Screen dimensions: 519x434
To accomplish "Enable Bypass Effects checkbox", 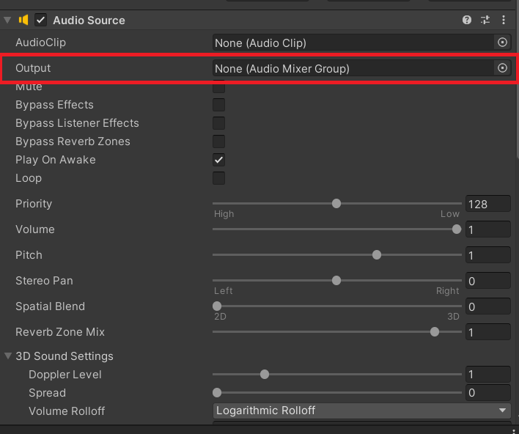I will pos(218,105).
